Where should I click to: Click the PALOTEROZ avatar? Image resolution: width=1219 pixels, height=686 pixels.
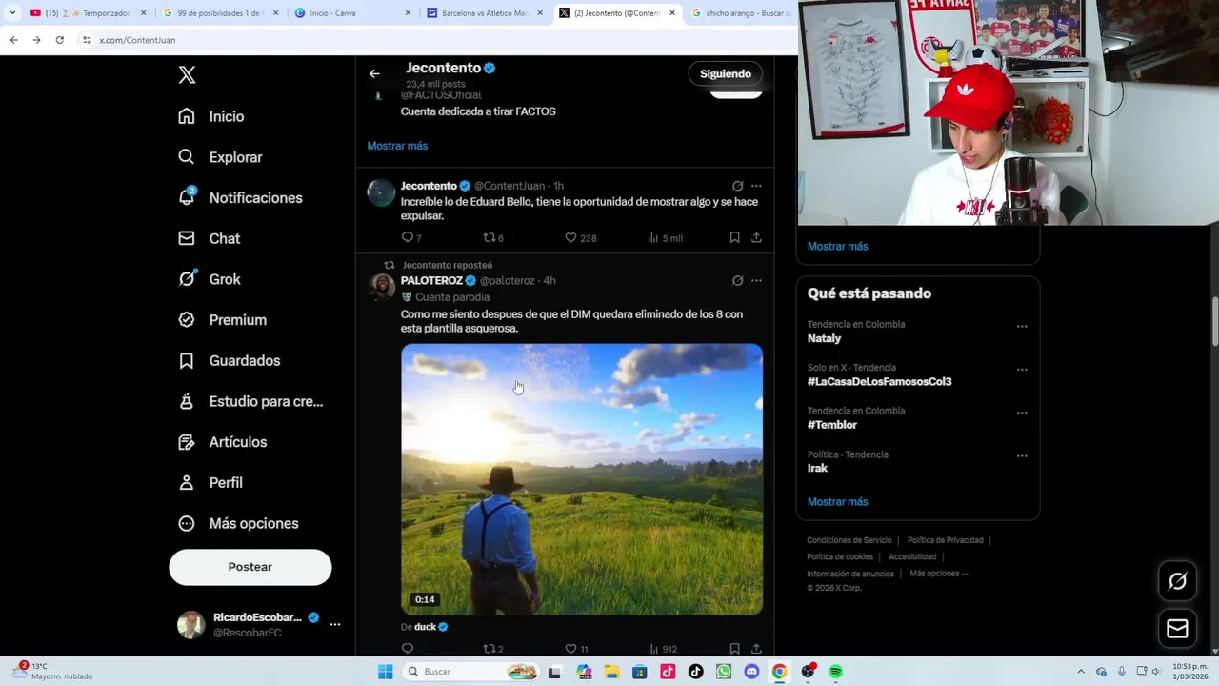[x=381, y=287]
